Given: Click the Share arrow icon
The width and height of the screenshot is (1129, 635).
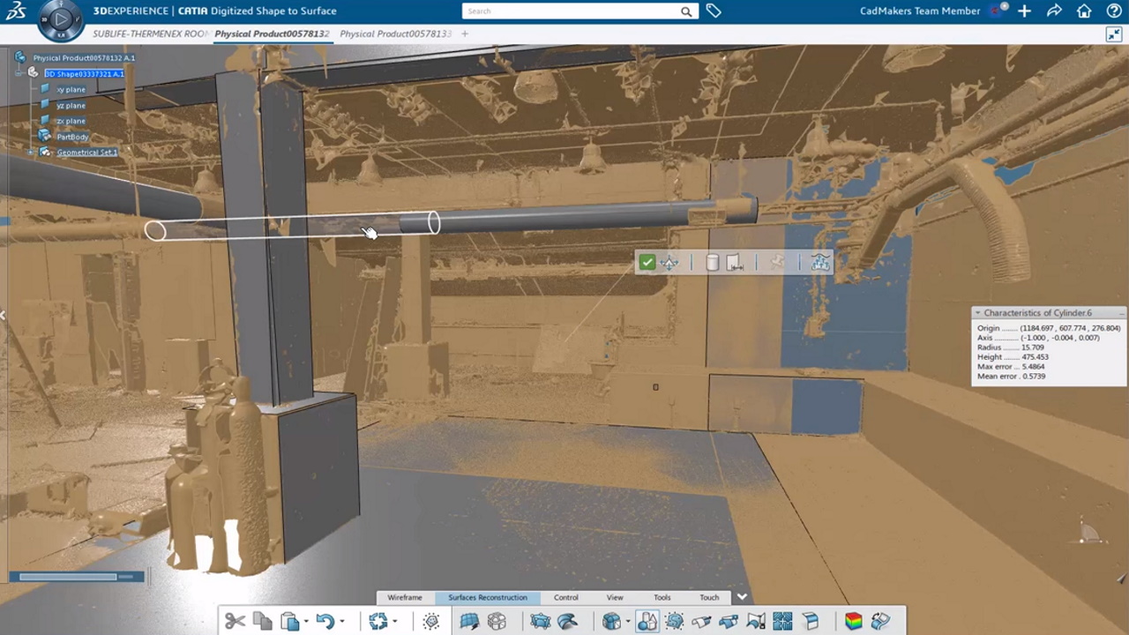Looking at the screenshot, I should [1054, 11].
